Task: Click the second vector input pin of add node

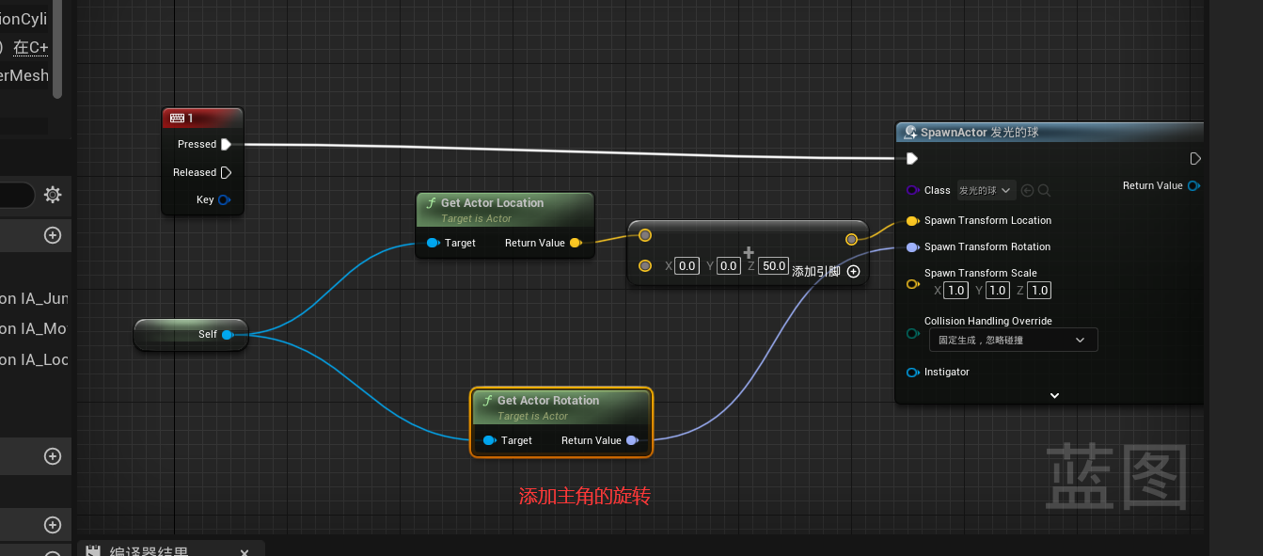Action: (644, 266)
